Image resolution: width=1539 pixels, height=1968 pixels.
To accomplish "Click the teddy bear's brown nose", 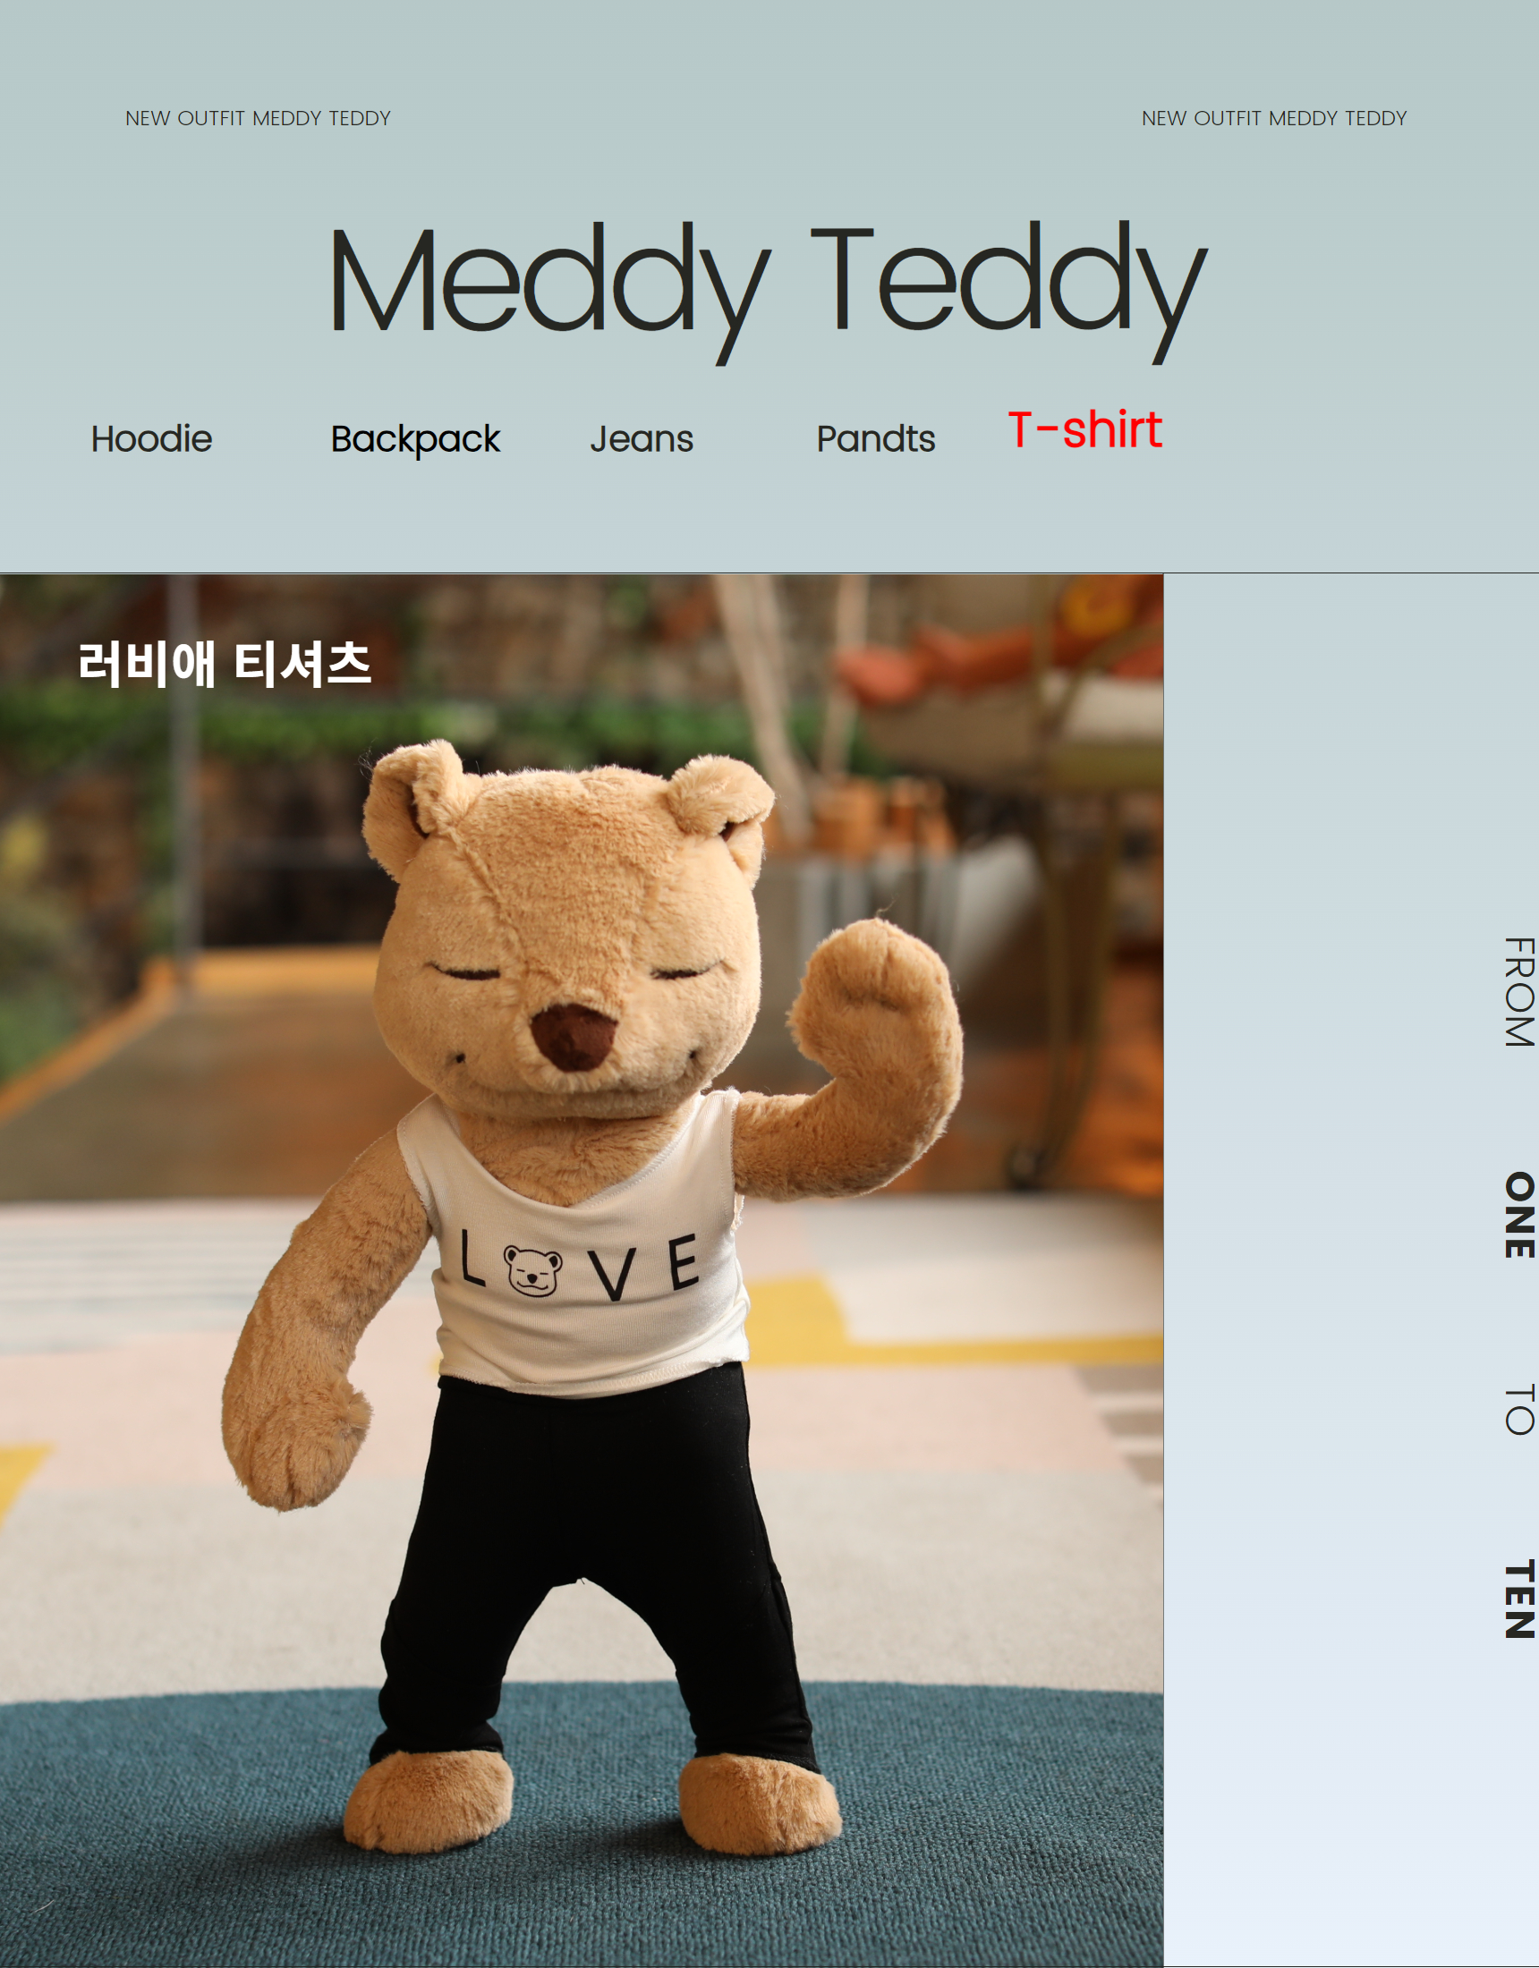I will [x=574, y=1037].
